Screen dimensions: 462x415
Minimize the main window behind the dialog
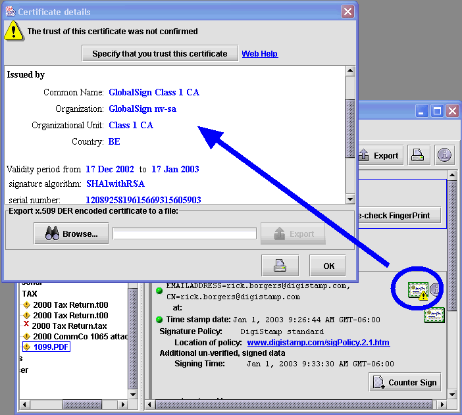pos(422,111)
